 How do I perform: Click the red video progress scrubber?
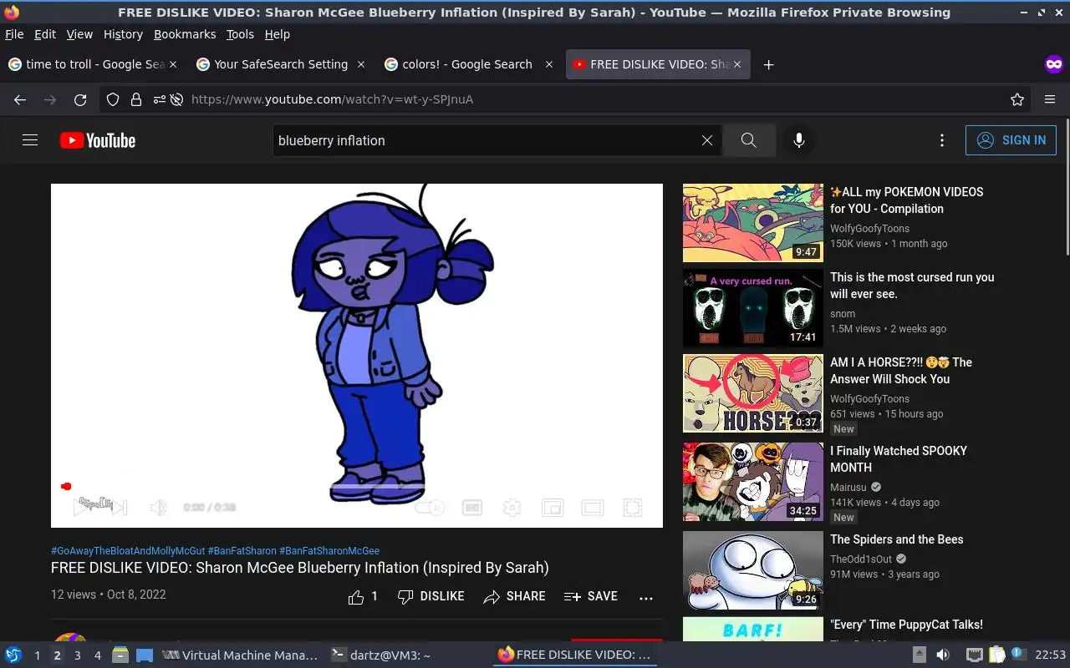coord(66,486)
